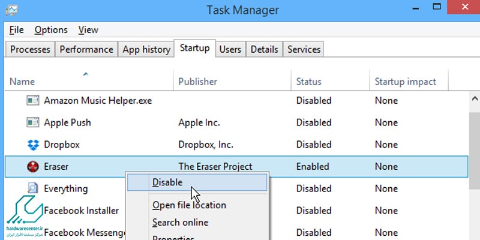Switch to the Performance tab
Viewport: 480px width, 240px height.
pyautogui.click(x=86, y=49)
